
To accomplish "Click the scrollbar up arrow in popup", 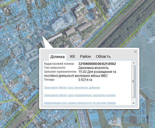I will (134, 63).
